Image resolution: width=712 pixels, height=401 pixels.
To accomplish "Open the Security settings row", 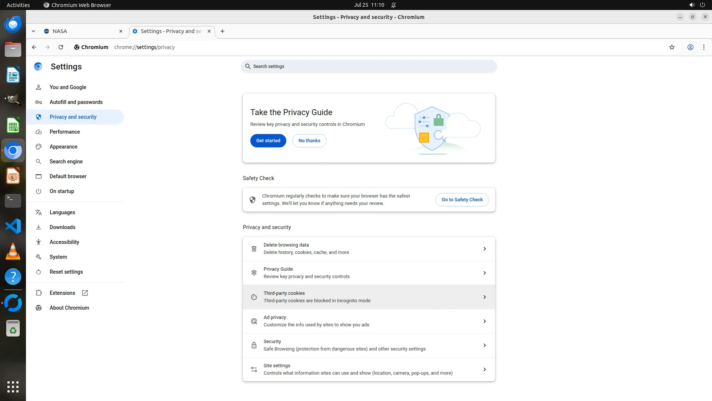I will [369, 345].
